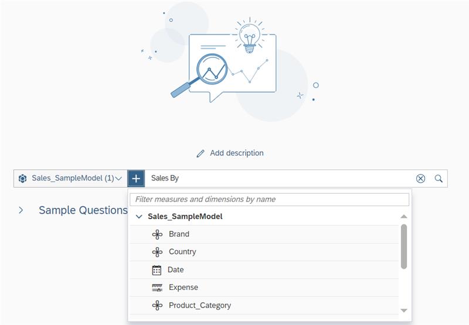Focus the filter measures and dimensions field
Viewport: 469px width, 325px height.
click(x=270, y=200)
